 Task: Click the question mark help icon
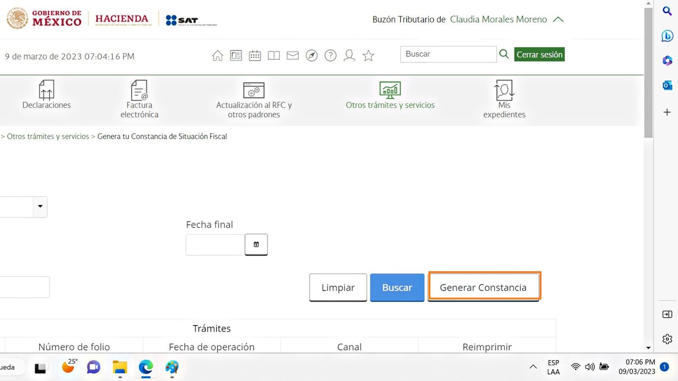[x=330, y=56]
